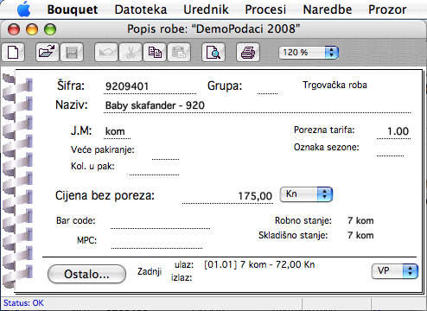
Task: Open file using the folder toolbar icon
Action: pyautogui.click(x=48, y=53)
